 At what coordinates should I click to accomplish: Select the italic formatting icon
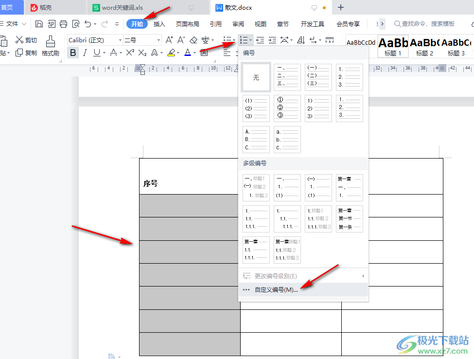coord(84,52)
